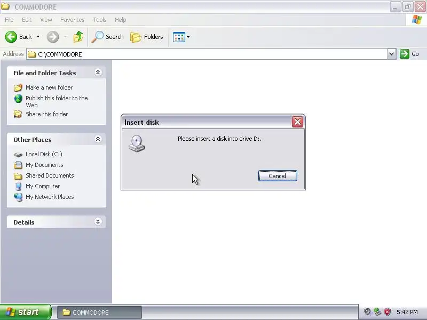This screenshot has width=427, height=320.
Task: Open the Back history dropdown arrow
Action: 38,37
